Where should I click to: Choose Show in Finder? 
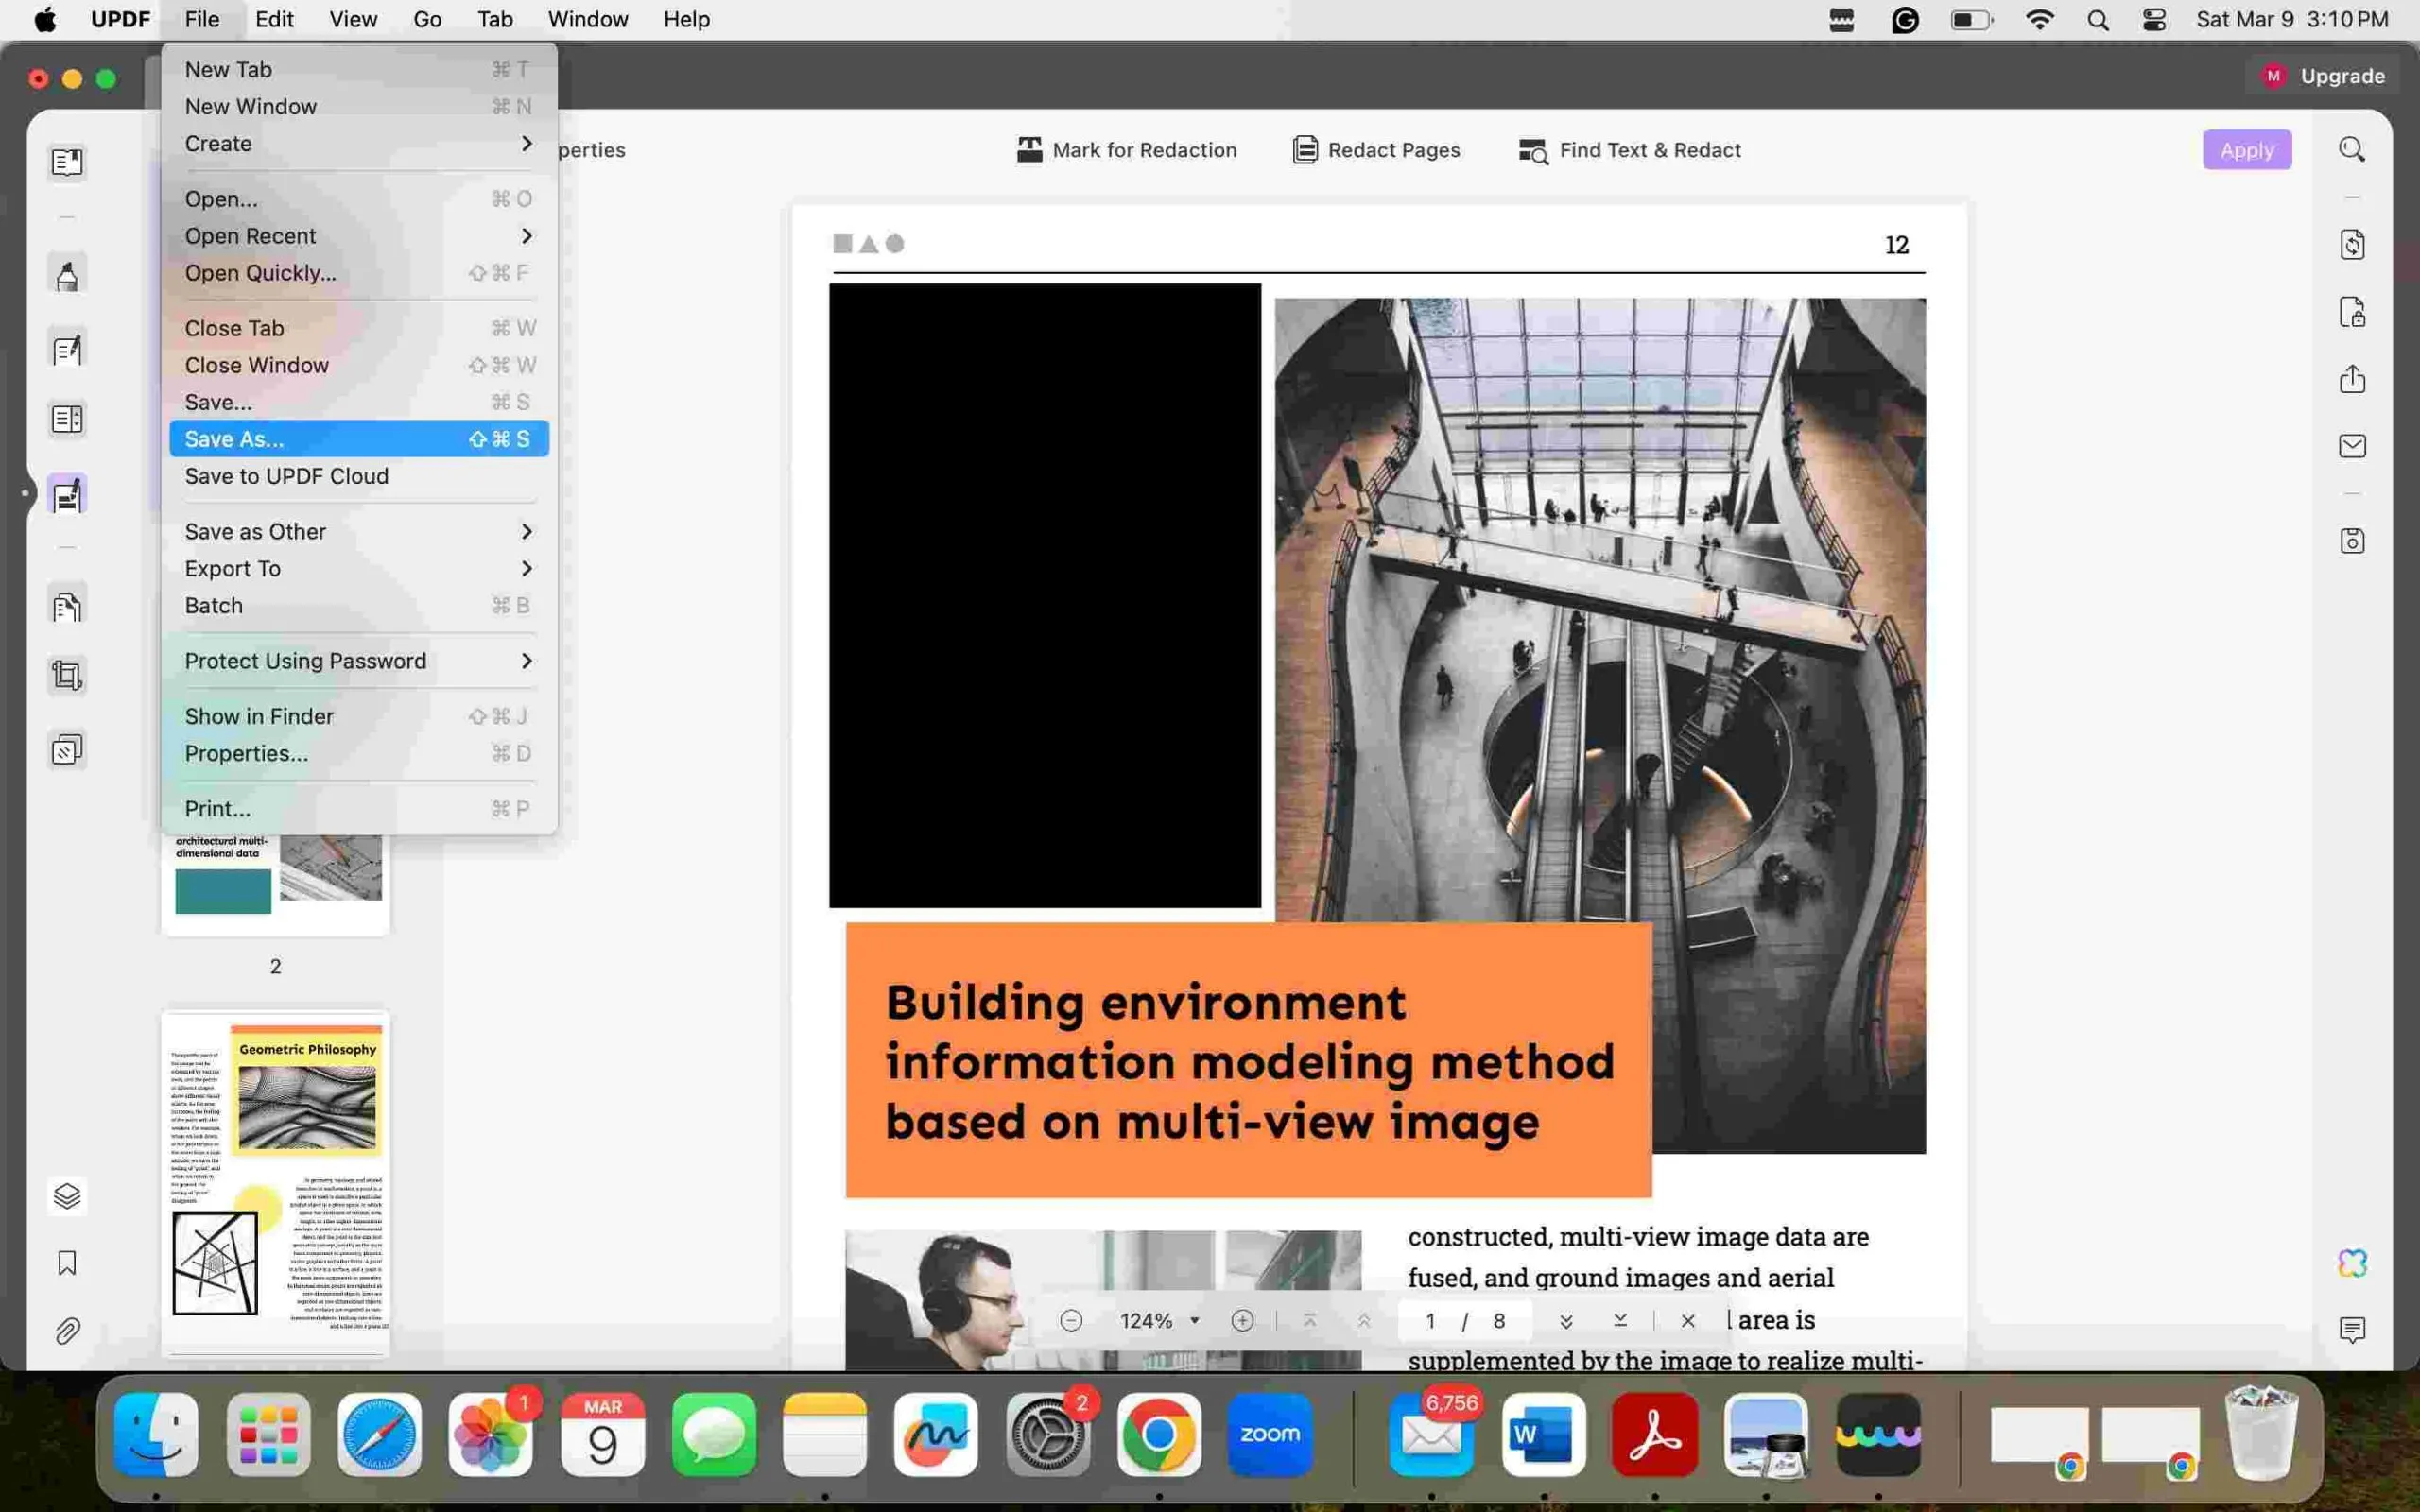coord(358,716)
